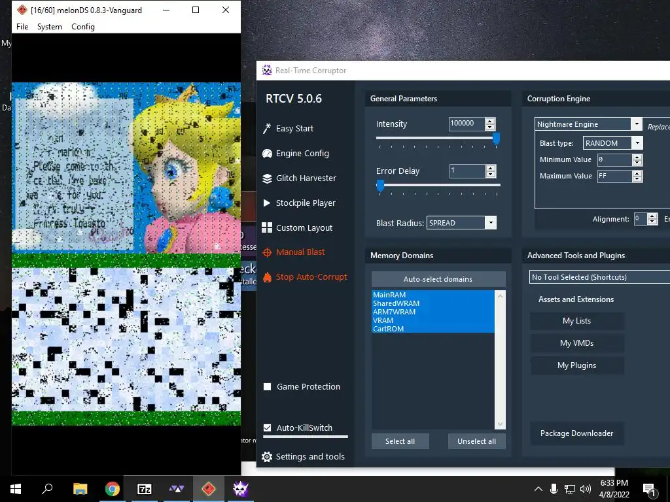This screenshot has height=502, width=670.
Task: Open My Plugins button
Action: click(577, 365)
